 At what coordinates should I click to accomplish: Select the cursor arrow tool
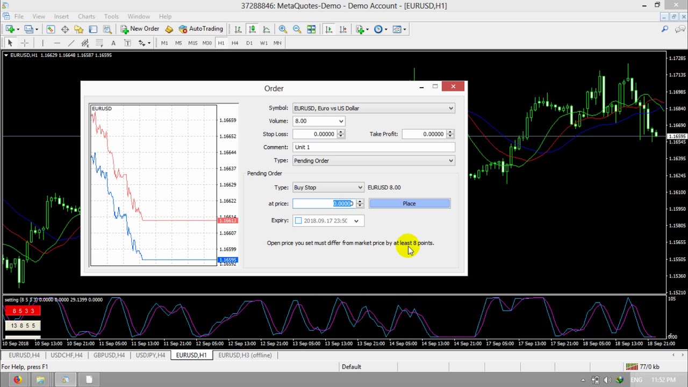[x=10, y=43]
